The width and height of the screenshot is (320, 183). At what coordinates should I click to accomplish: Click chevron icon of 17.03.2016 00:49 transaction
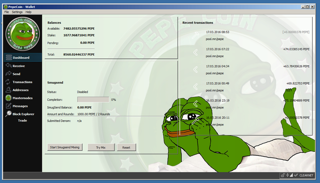pos(195,87)
